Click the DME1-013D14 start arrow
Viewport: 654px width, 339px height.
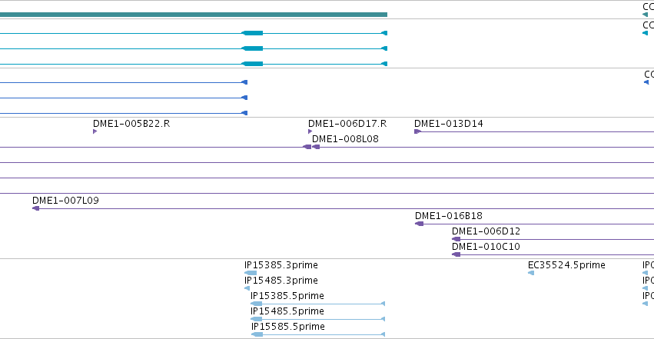pos(417,131)
